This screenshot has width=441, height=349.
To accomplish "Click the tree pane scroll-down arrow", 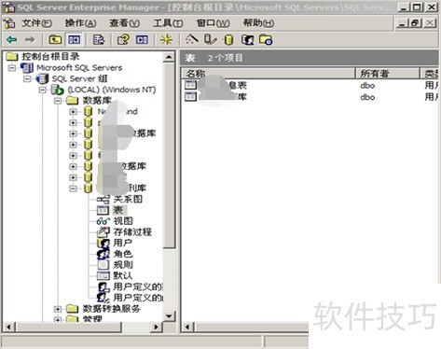I will (x=169, y=316).
